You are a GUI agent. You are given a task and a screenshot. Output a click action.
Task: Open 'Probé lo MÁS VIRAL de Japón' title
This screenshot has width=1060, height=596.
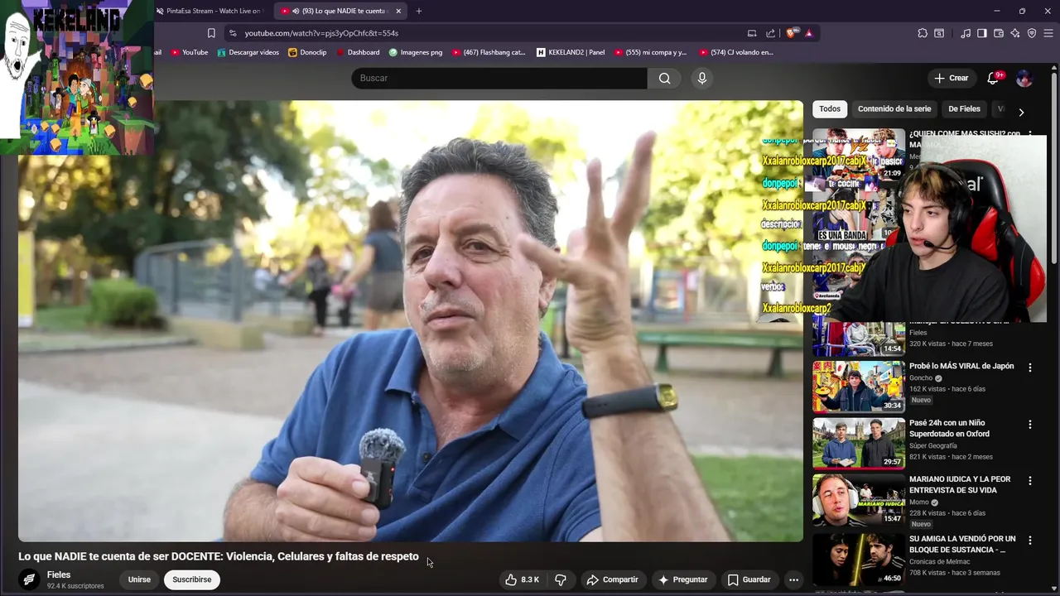coord(961,366)
